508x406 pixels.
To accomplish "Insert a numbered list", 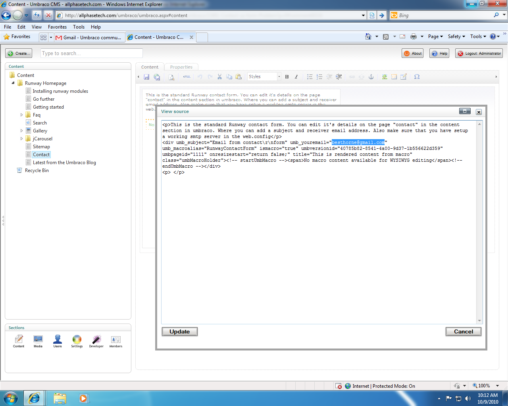I will click(319, 77).
